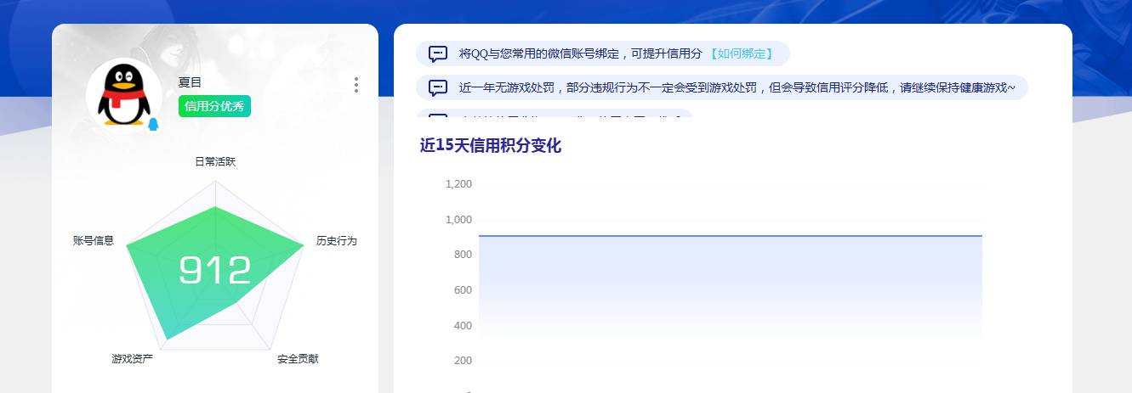Click the credit score number 912
Screen dimensions: 1132x393
click(215, 271)
